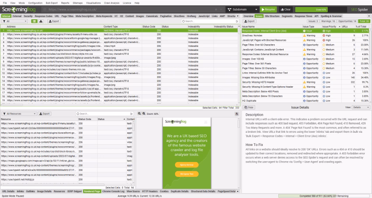Resume the crawl
372x198 pixels.
tap(268, 9)
